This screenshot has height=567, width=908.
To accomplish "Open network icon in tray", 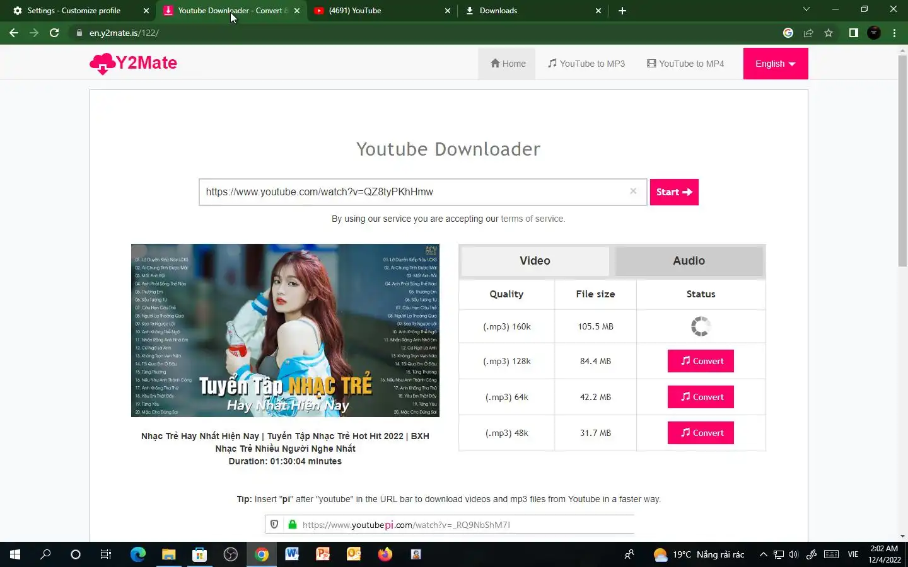I will click(779, 554).
